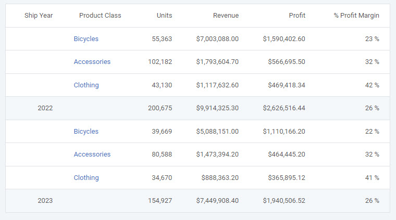Click the Ship Year column header

[39, 16]
